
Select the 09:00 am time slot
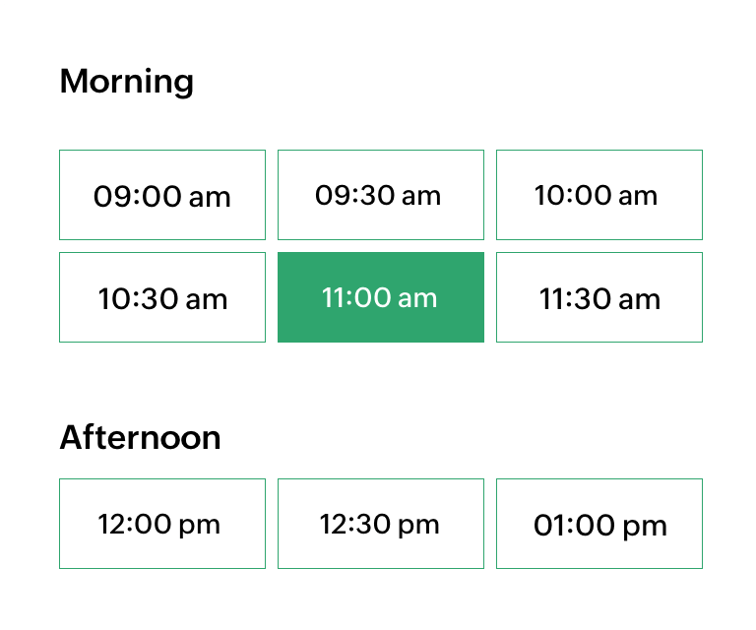pos(162,195)
